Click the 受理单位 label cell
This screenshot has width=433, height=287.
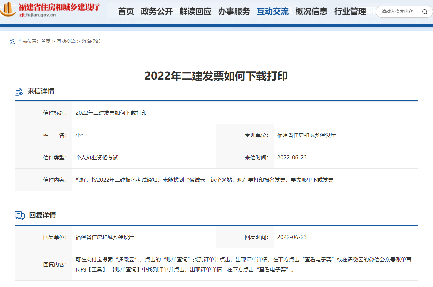coord(245,135)
